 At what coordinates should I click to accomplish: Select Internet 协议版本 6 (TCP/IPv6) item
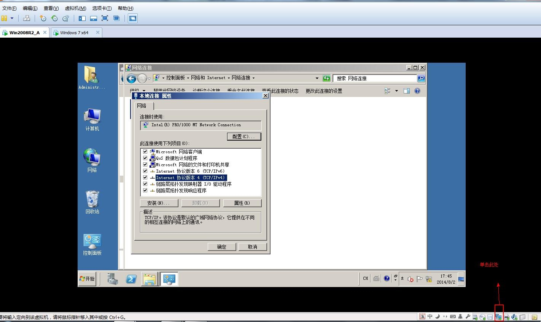coord(190,171)
